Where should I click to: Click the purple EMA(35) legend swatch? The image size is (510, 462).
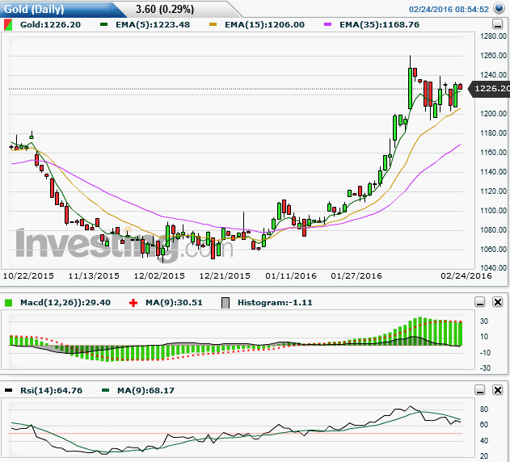(328, 24)
